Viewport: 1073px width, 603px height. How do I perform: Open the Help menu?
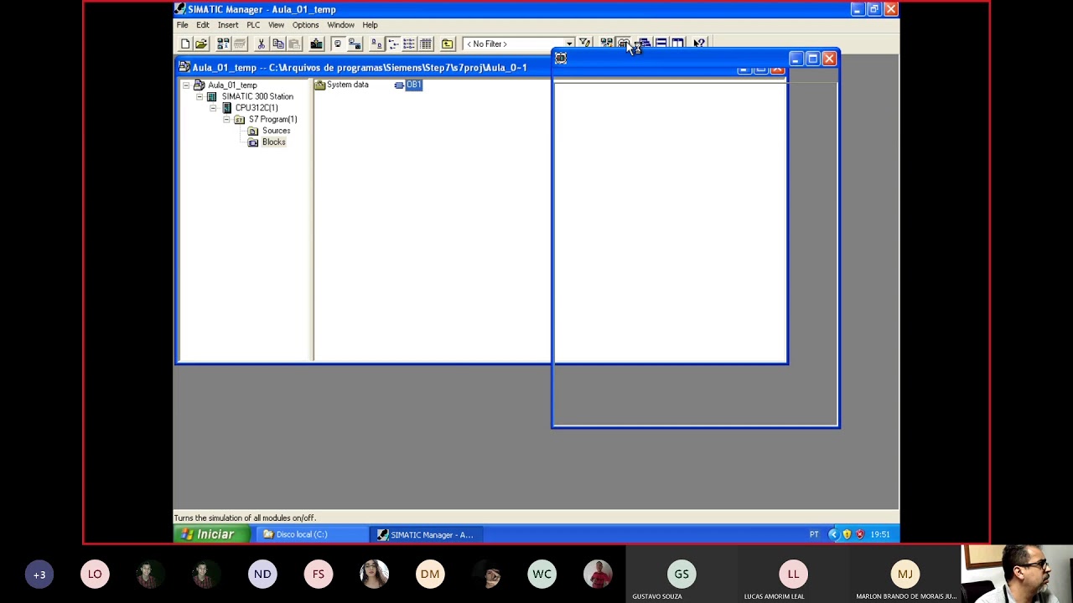tap(370, 25)
